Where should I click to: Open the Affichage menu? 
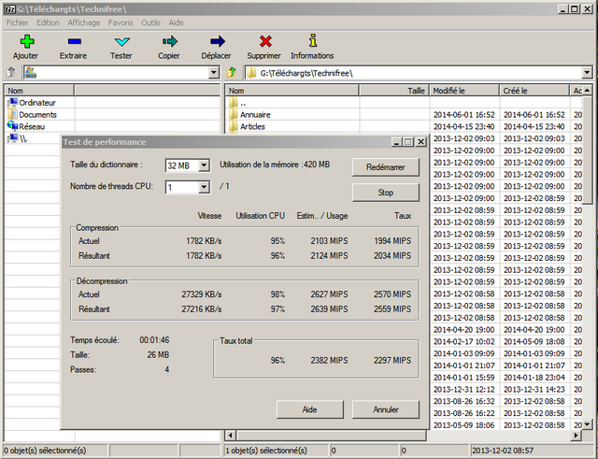pos(84,22)
